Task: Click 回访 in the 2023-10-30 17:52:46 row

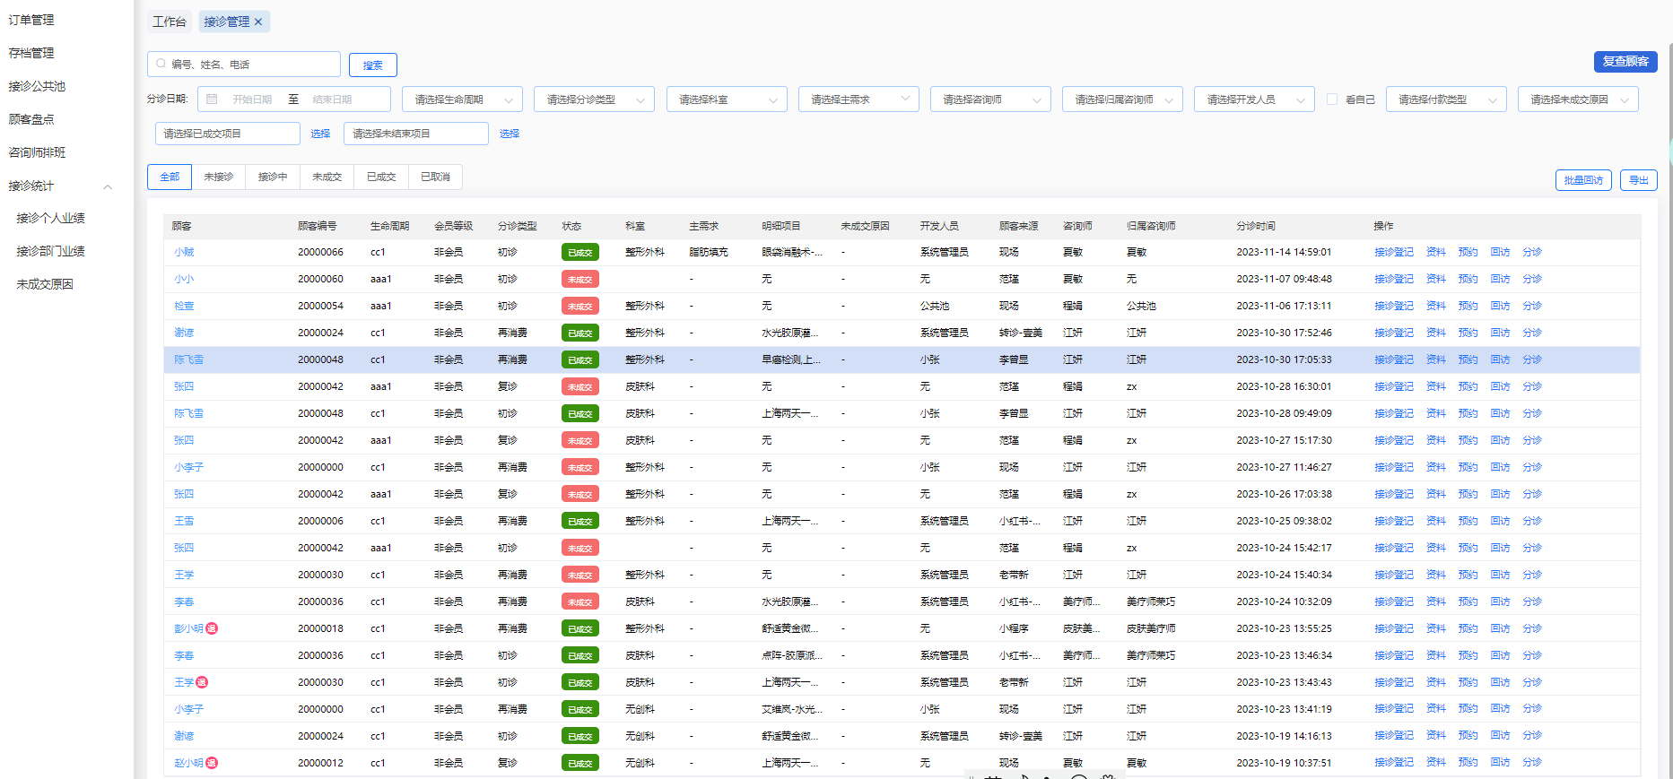Action: (1500, 333)
